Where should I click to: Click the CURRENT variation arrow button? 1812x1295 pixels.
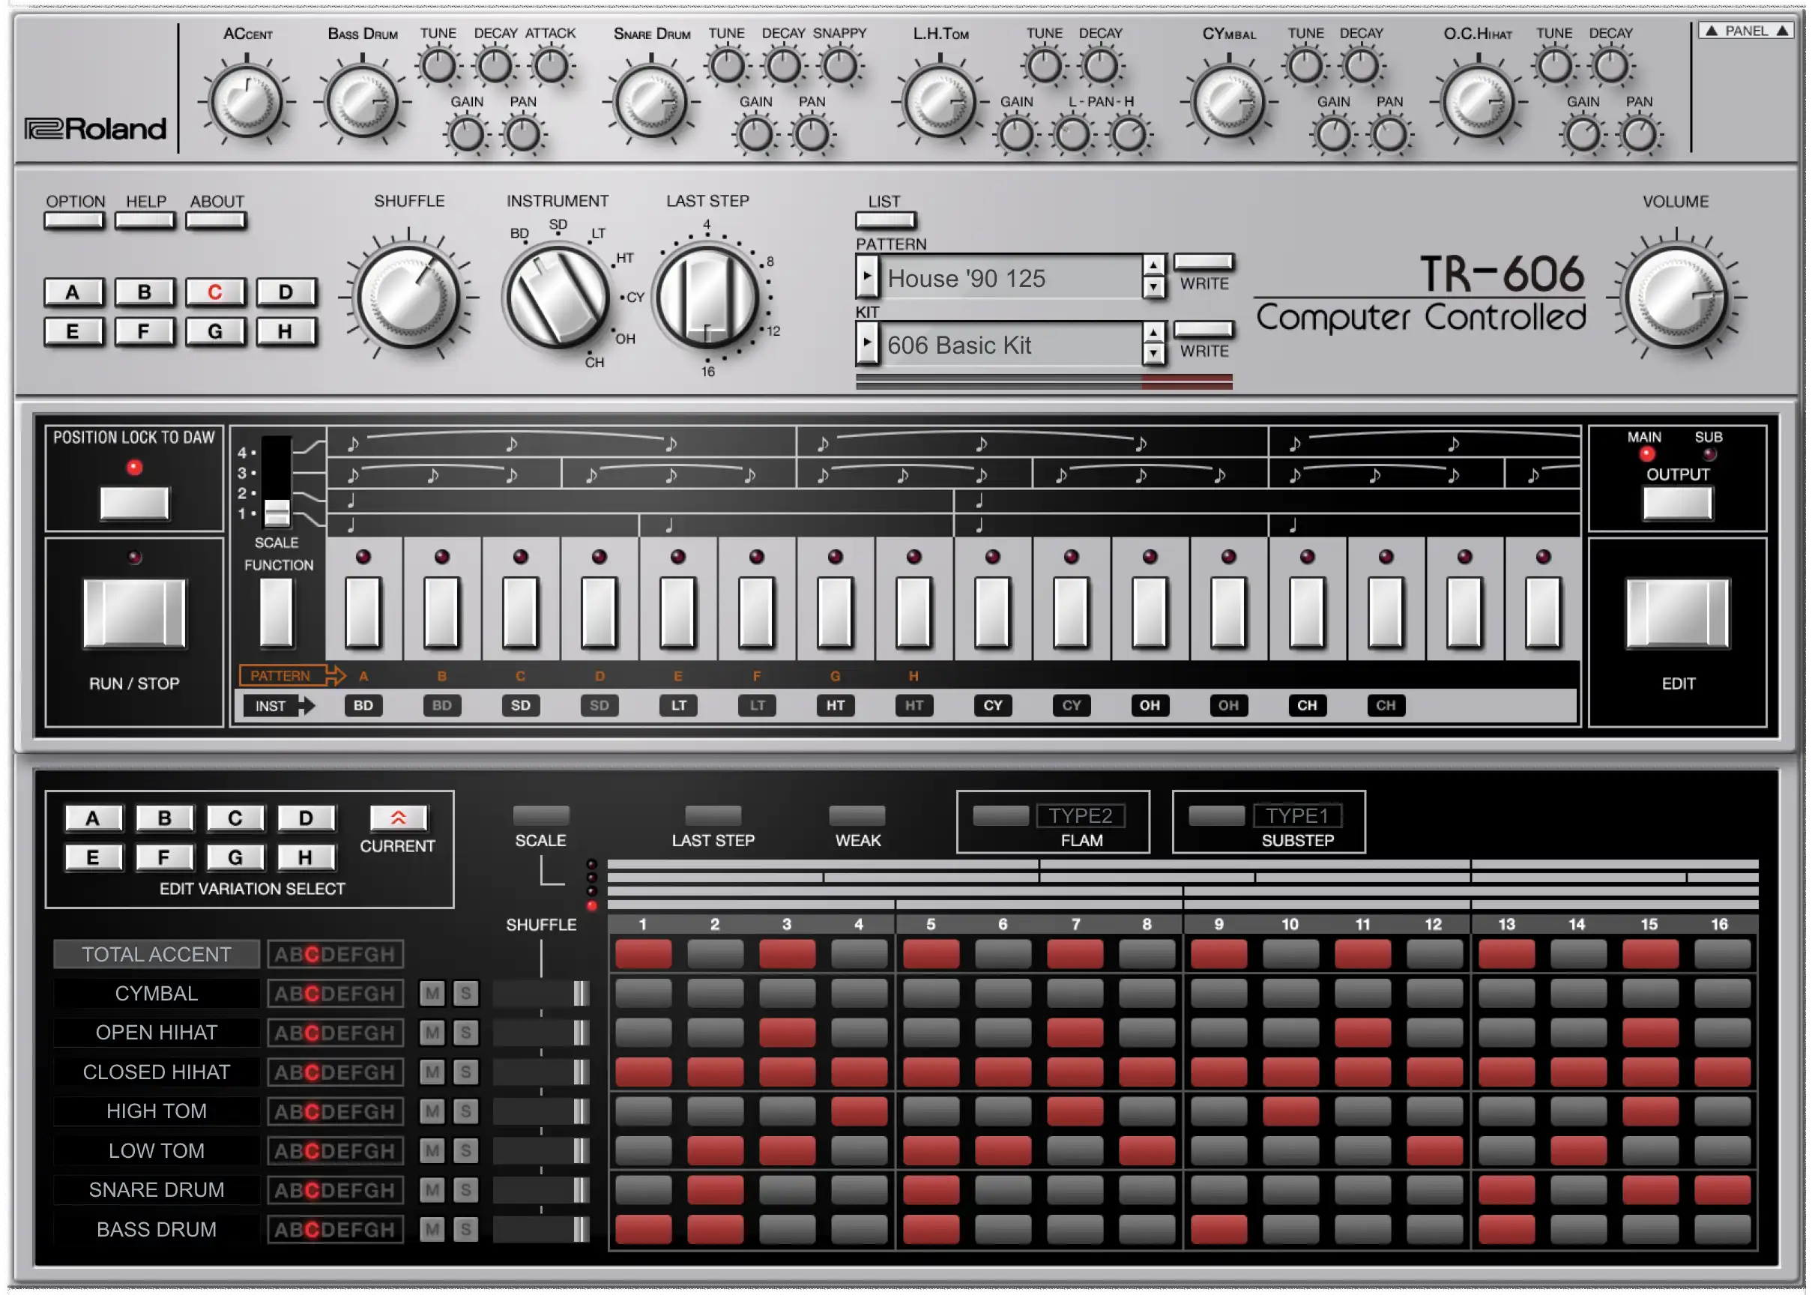[x=398, y=818]
